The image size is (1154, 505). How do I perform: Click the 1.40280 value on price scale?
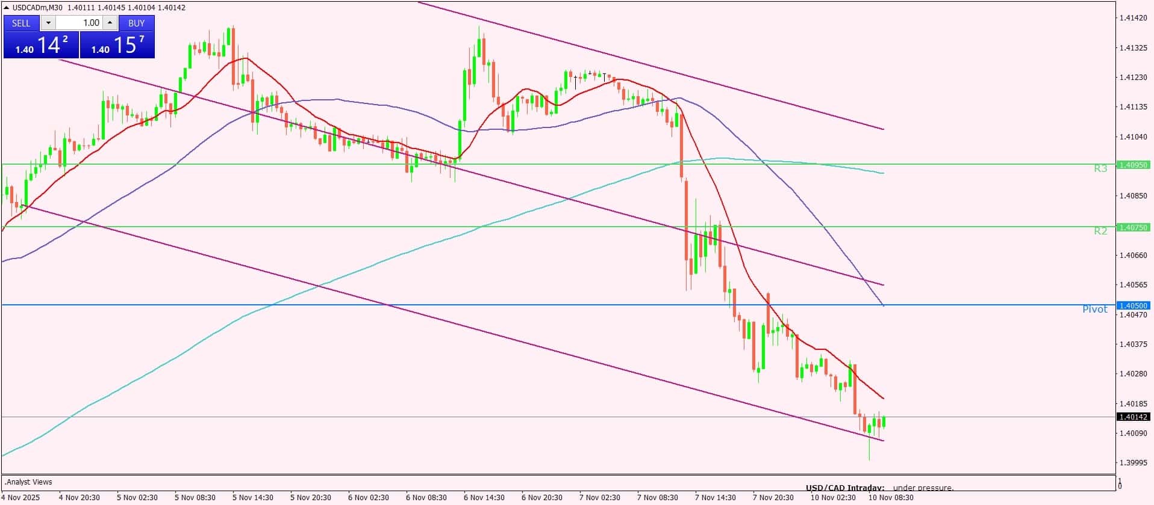point(1133,374)
